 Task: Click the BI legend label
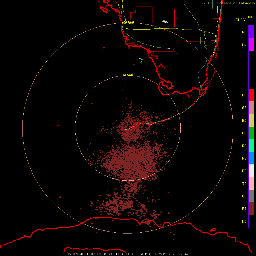[244, 209]
